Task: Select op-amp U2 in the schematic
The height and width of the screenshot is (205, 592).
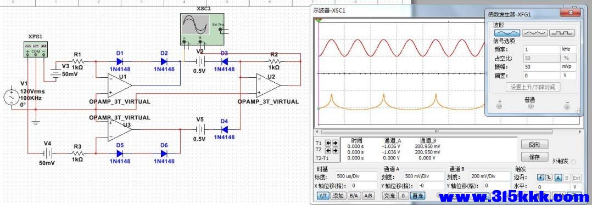Action: 268,85
